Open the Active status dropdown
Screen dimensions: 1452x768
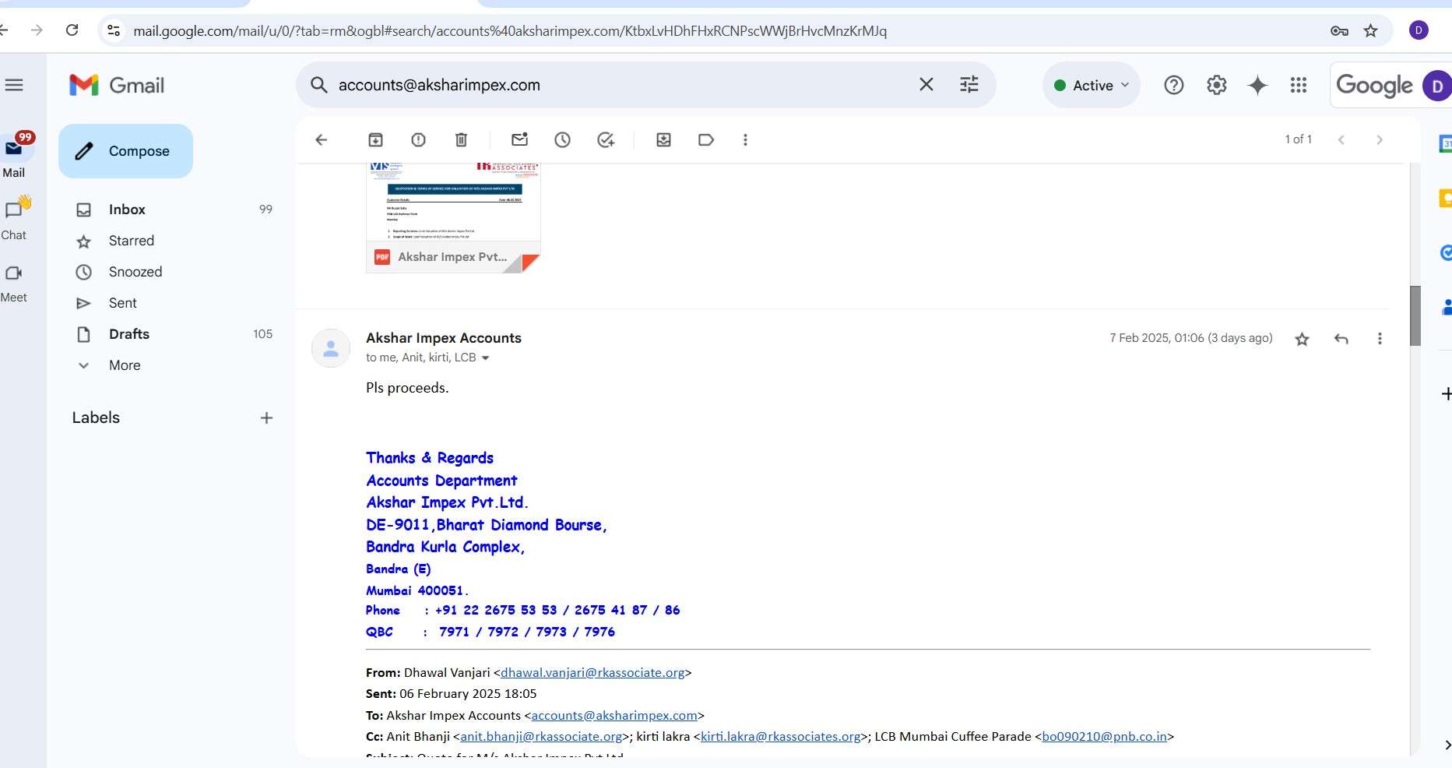pos(1091,85)
